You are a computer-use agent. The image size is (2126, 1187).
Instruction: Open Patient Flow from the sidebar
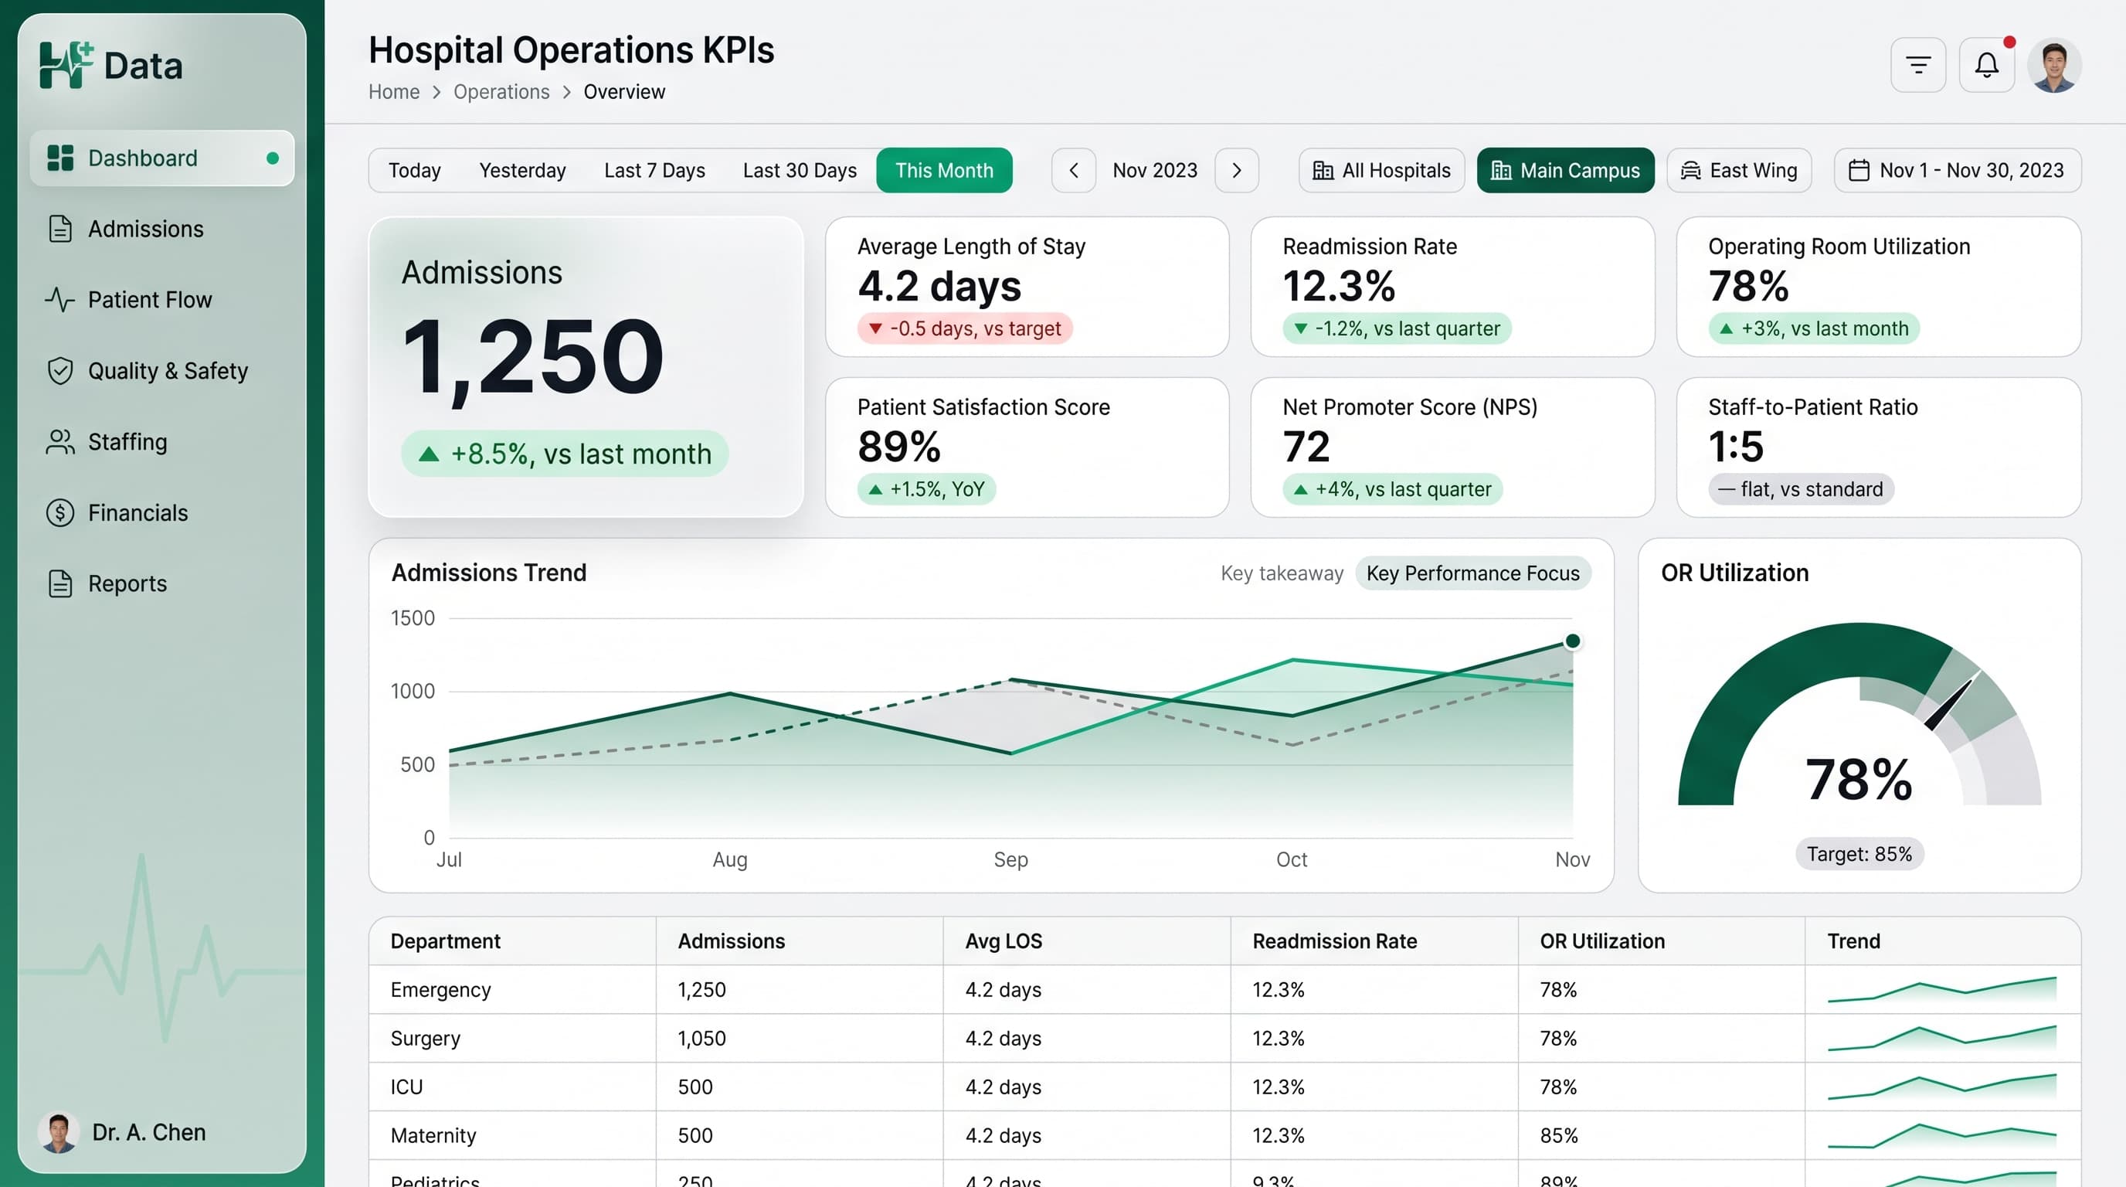click(161, 300)
